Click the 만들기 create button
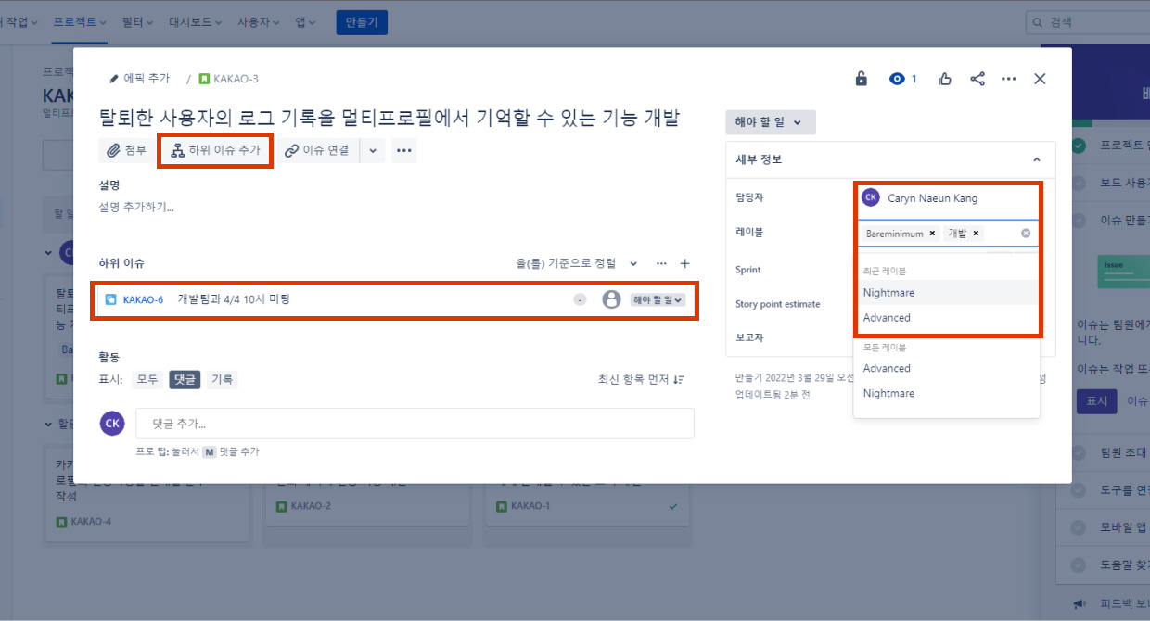The height and width of the screenshot is (621, 1150). click(x=362, y=22)
